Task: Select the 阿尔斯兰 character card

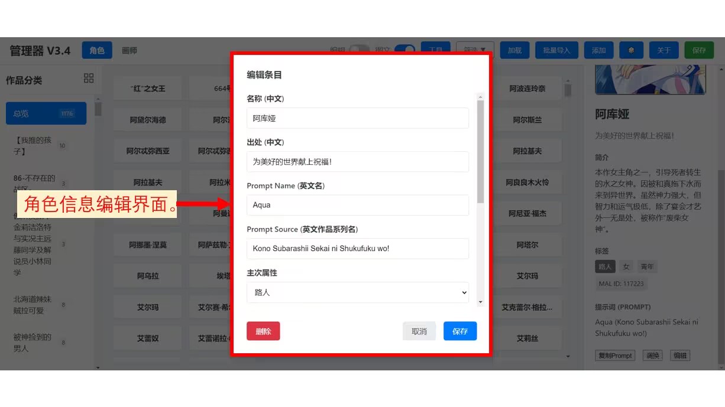Action: tap(527, 120)
